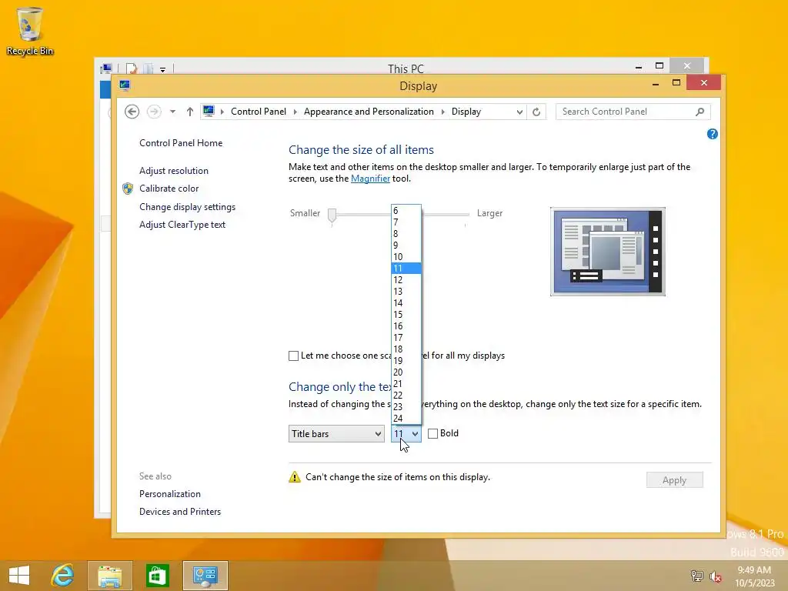Click the network tray icon

[x=696, y=576]
